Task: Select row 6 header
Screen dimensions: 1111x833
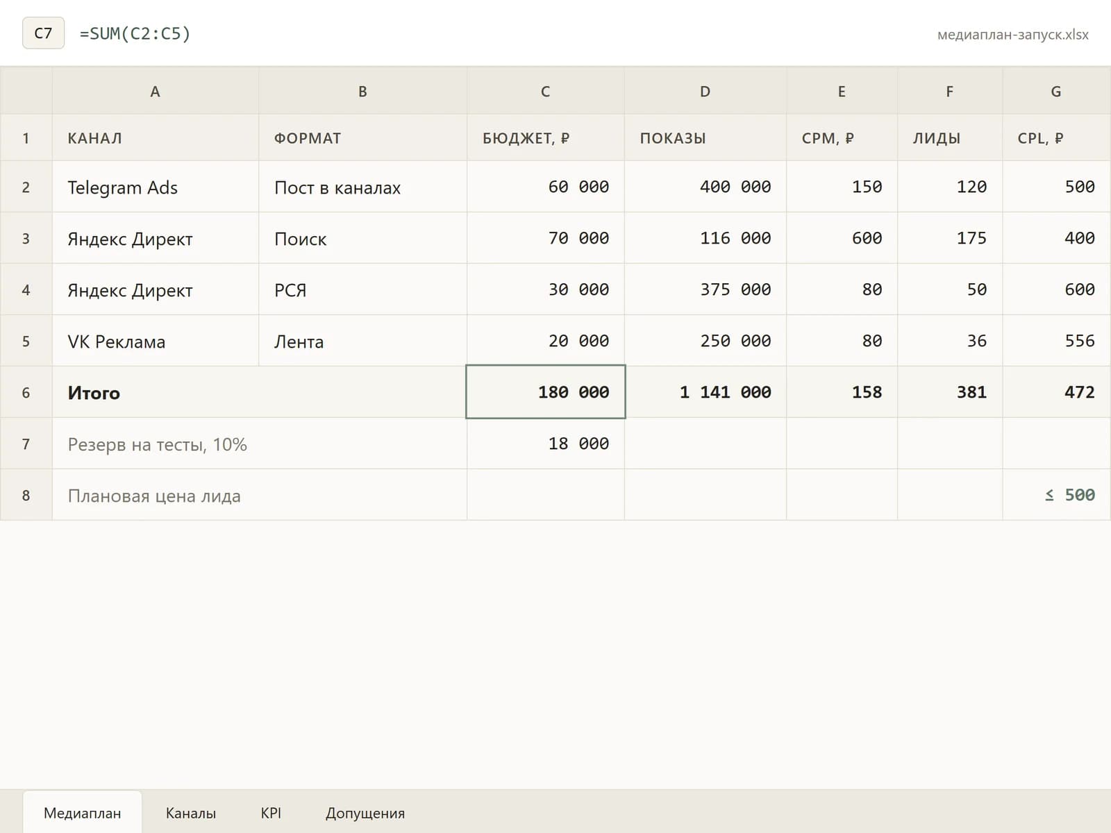Action: click(26, 392)
